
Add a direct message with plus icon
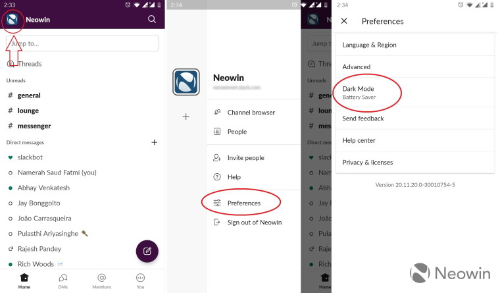click(155, 142)
